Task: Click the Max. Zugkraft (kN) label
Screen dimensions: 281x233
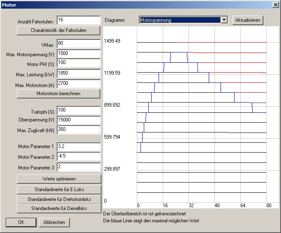Action: click(36, 130)
